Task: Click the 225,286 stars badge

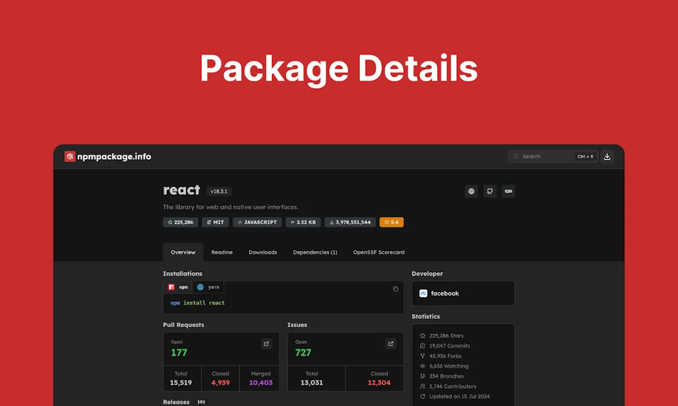Action: click(x=180, y=223)
